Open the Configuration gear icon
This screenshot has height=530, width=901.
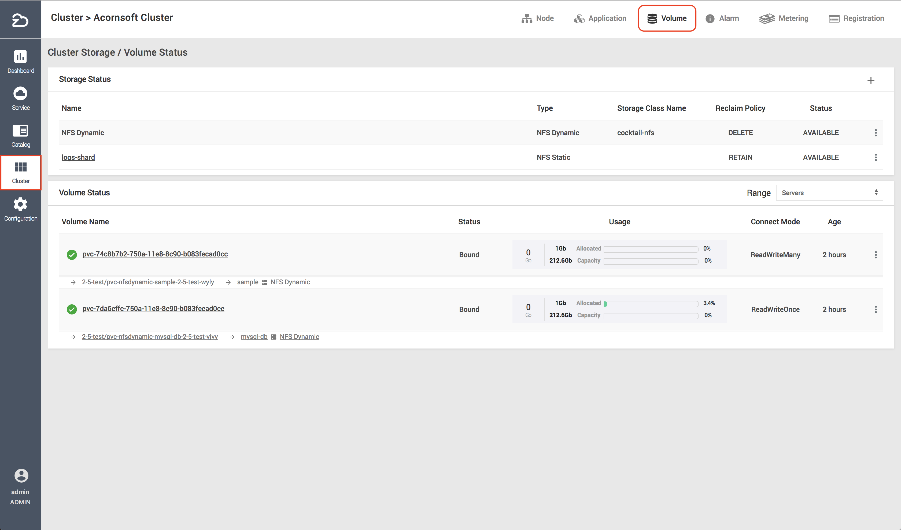point(20,204)
